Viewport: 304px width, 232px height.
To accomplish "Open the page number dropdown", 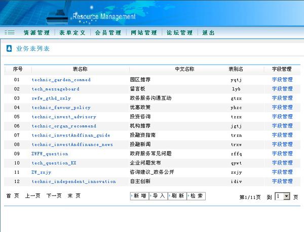I will [282, 196].
